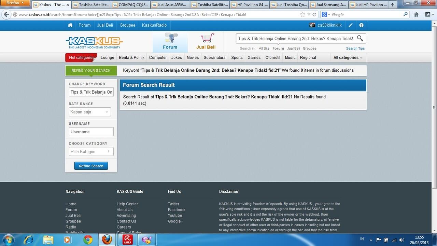
Task: Open the Lounge category
Action: [x=107, y=58]
